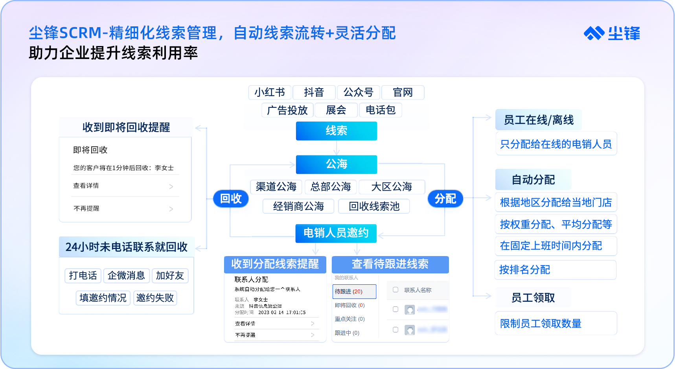This screenshot has height=369, width=675.
Task: Expand 查看详情 arrow in 联系人分配 card
Action: point(313,323)
